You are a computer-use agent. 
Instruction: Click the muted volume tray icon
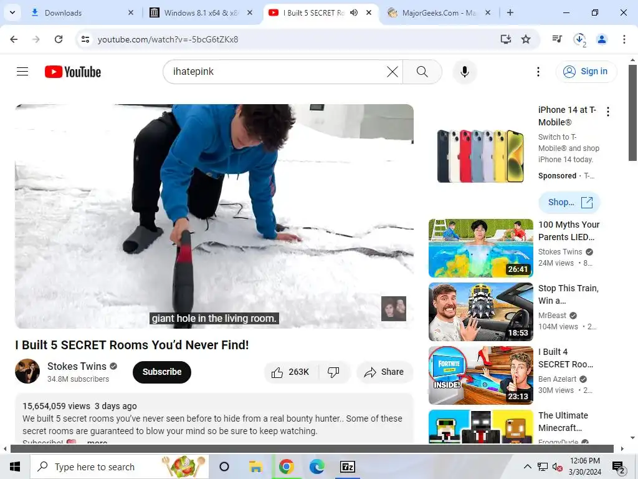558,467
